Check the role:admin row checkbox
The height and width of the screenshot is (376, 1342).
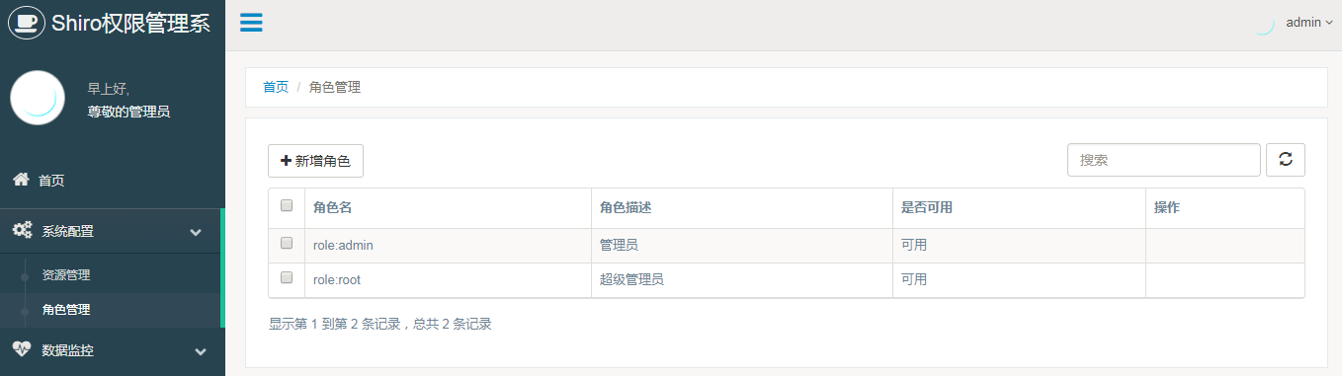tap(287, 243)
